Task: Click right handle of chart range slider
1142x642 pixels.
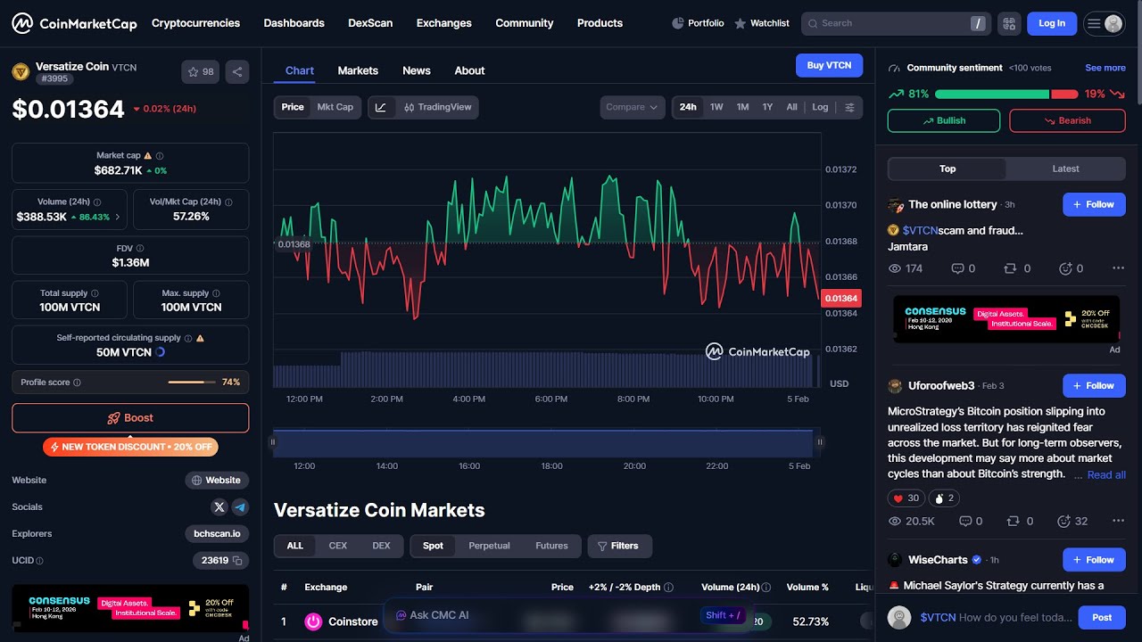Action: click(819, 441)
